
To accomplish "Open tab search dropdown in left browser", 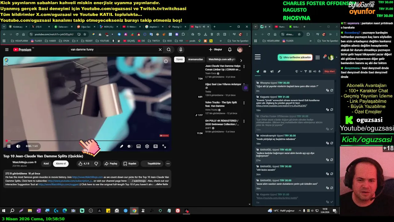I will point(4,27).
